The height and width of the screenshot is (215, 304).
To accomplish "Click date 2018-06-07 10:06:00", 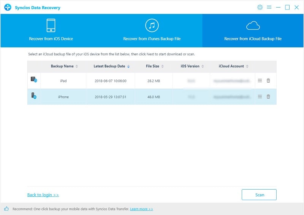I will 111,81.
